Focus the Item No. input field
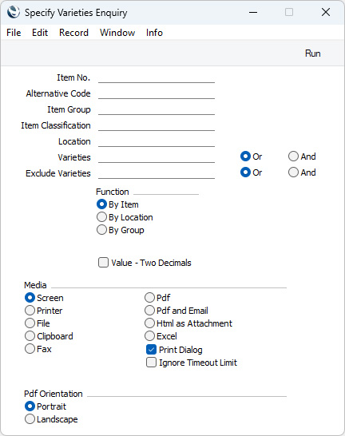The width and height of the screenshot is (345, 436). 157,78
